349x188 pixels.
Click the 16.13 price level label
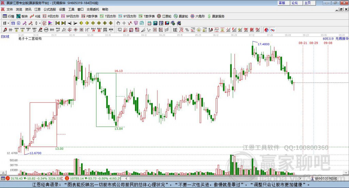118,71
